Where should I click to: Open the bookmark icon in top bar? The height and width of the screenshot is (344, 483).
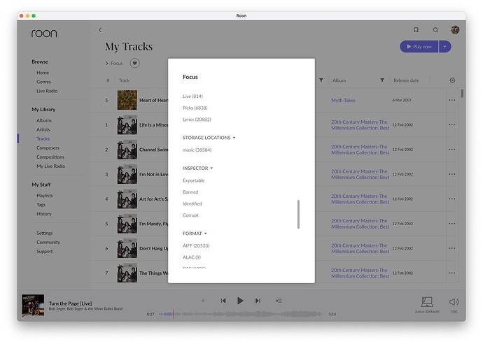(416, 30)
